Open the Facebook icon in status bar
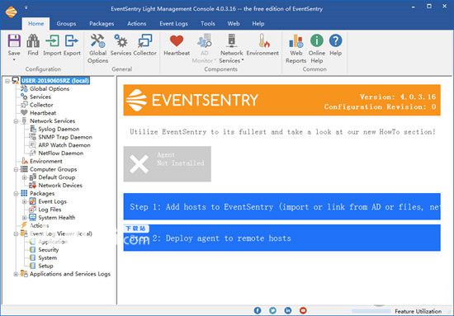Image resolution: width=454 pixels, height=316 pixels. [258, 310]
